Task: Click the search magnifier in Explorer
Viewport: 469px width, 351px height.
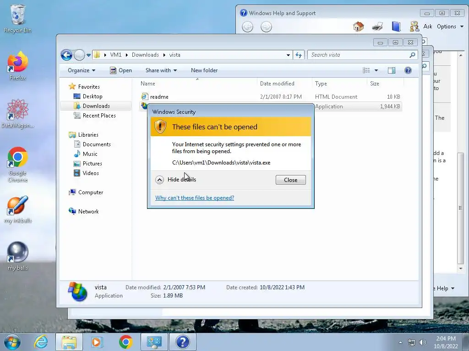Action: pos(412,55)
